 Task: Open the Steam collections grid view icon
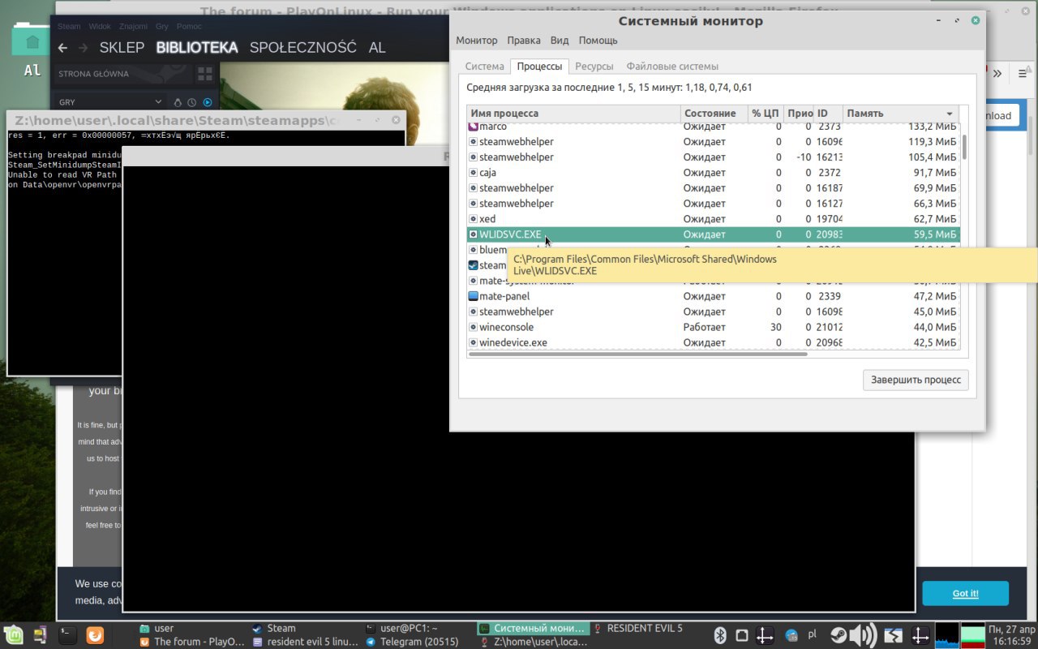click(x=204, y=74)
